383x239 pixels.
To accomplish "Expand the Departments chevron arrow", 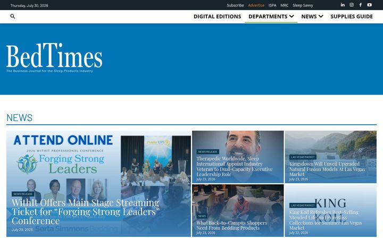I will point(292,16).
